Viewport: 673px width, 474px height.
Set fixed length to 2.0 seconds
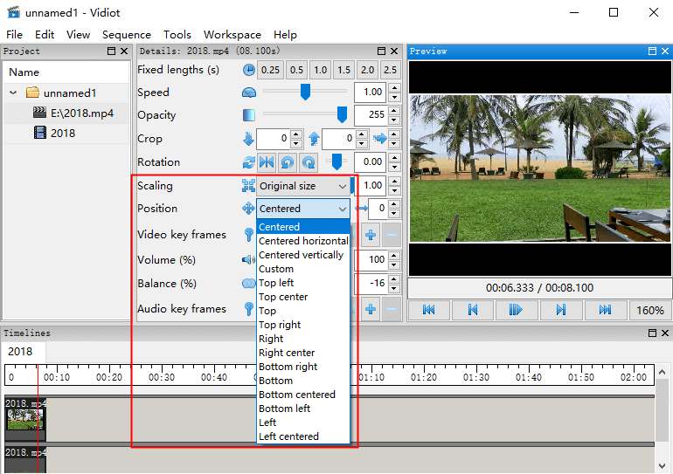(x=367, y=70)
